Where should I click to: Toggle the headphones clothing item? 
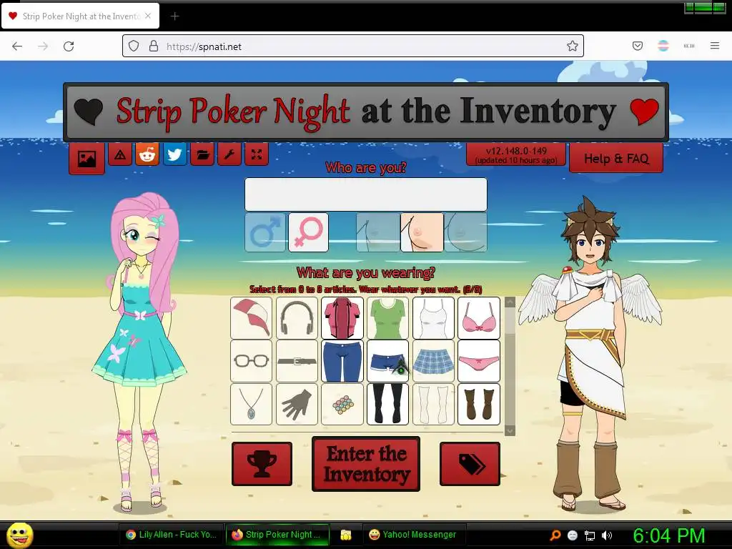click(297, 318)
